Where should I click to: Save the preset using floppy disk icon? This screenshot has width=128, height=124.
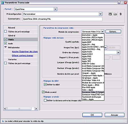(x=110, y=14)
